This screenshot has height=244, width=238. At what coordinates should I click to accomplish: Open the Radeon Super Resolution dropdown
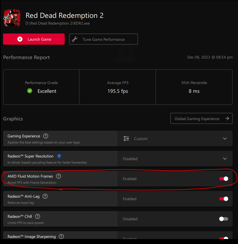coord(225,159)
